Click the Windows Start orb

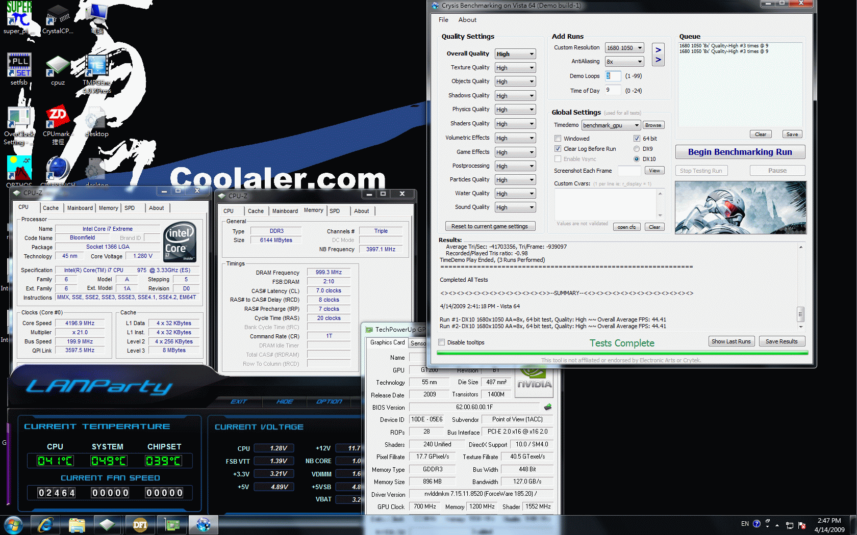(13, 524)
